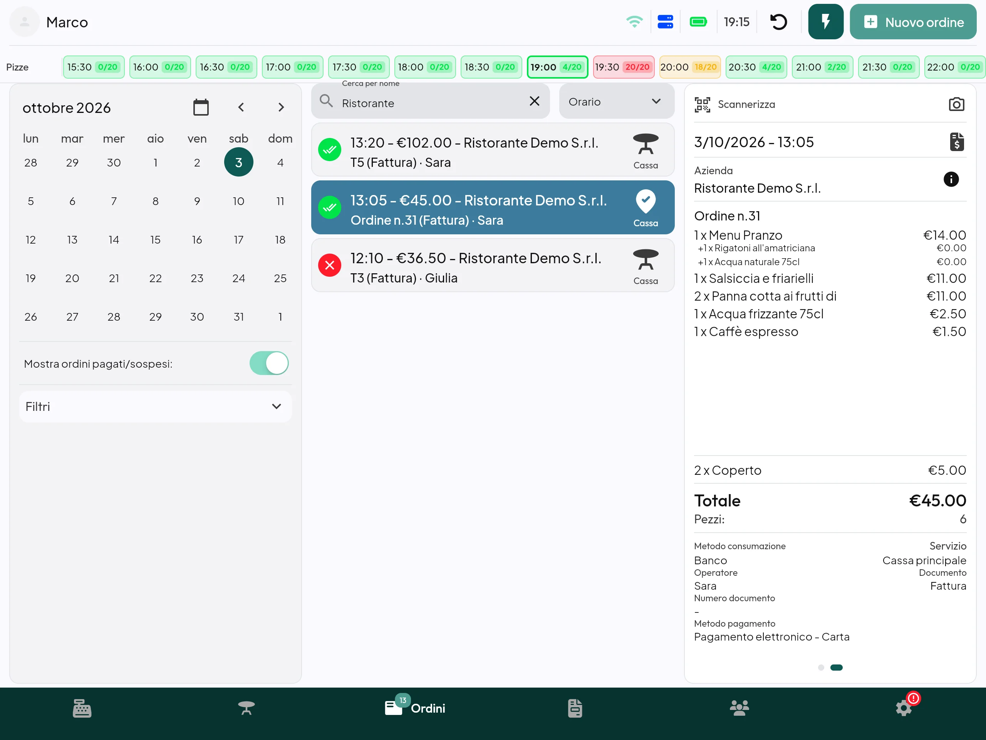Switch to first page indicator dot
Image resolution: width=986 pixels, height=740 pixels.
pyautogui.click(x=821, y=667)
